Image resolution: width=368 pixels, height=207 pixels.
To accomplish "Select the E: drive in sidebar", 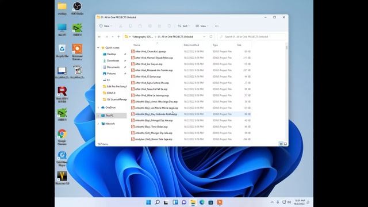I will click(109, 80).
